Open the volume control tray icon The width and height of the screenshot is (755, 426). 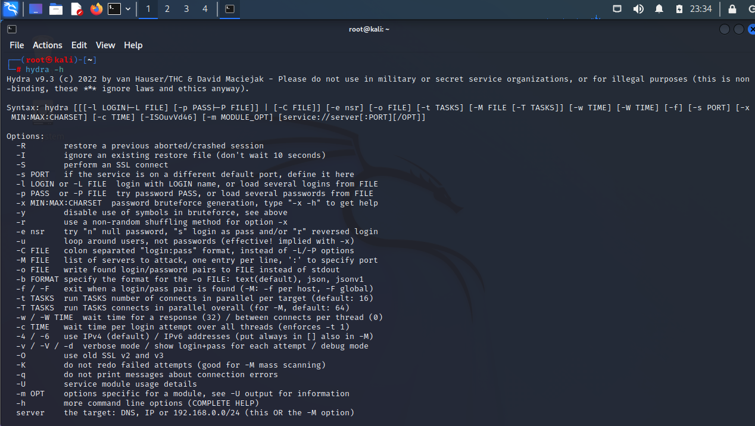638,9
